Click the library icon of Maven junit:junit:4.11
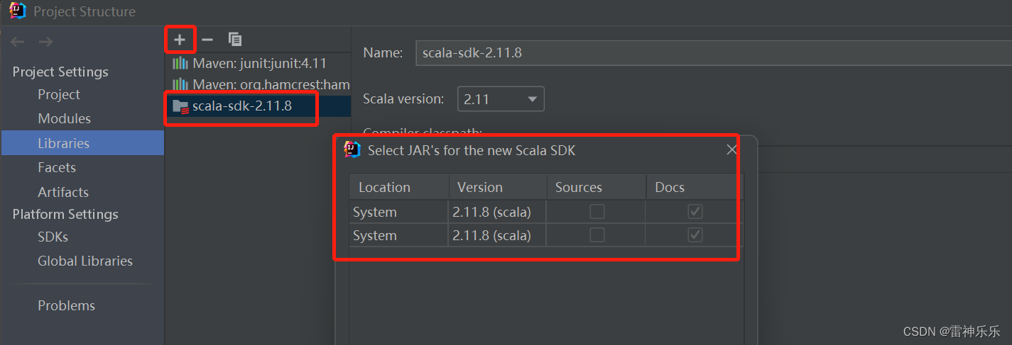 [180, 63]
